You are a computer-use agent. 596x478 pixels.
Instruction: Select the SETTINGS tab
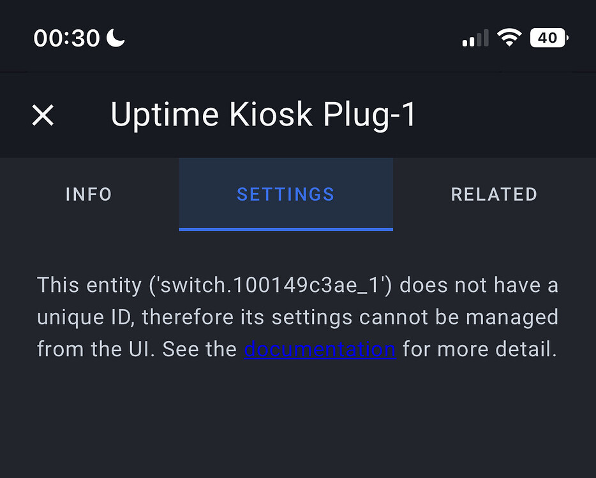(285, 194)
